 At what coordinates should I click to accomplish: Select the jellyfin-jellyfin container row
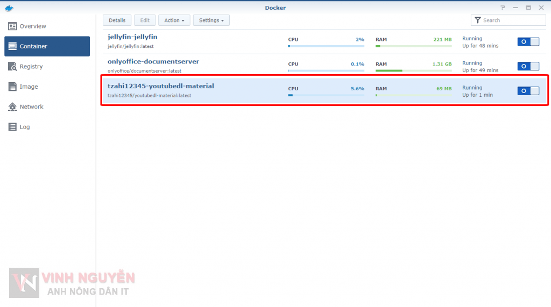(x=215, y=42)
